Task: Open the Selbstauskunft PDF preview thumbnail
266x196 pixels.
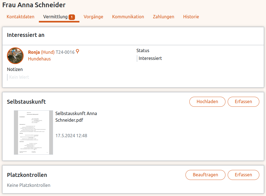Action: click(x=33, y=133)
